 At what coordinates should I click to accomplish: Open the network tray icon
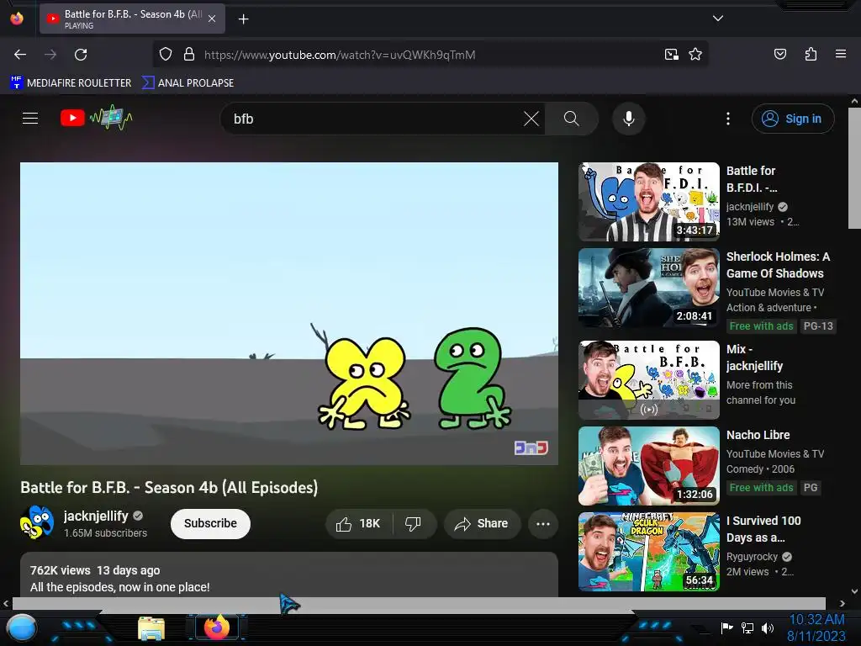point(747,627)
